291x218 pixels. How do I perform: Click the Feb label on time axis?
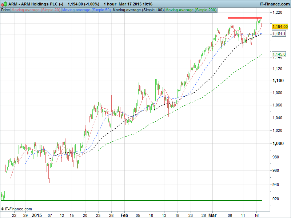coord(124,215)
